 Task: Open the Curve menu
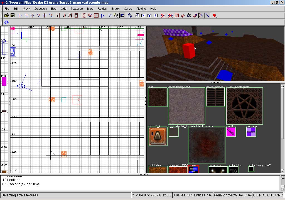[128, 9]
